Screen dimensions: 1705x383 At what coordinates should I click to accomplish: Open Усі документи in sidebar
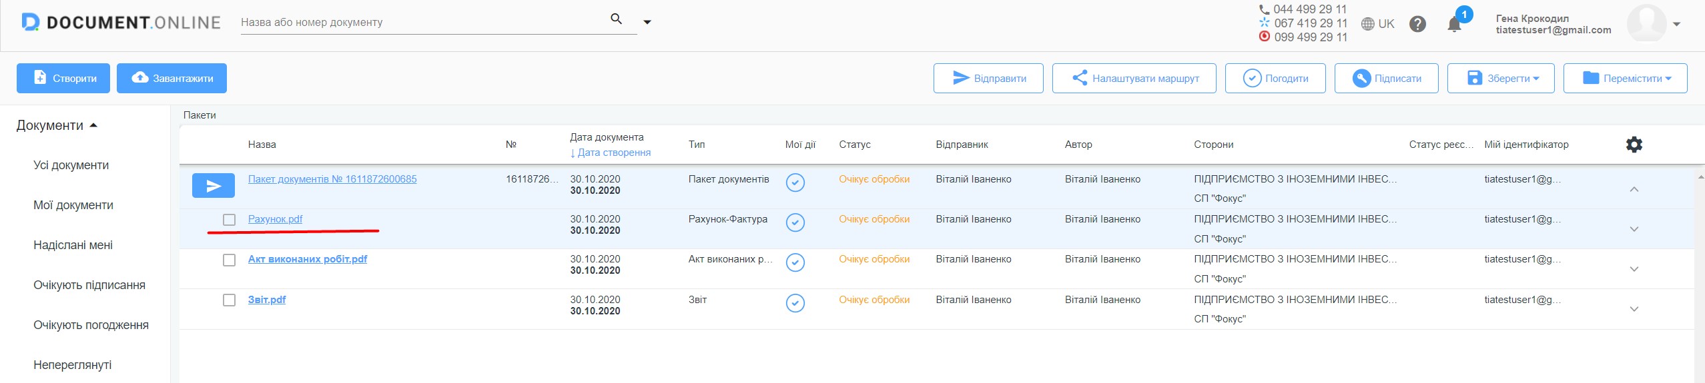[x=71, y=165]
